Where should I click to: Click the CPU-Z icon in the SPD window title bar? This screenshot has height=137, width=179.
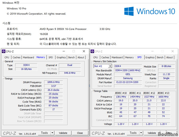click(93, 51)
